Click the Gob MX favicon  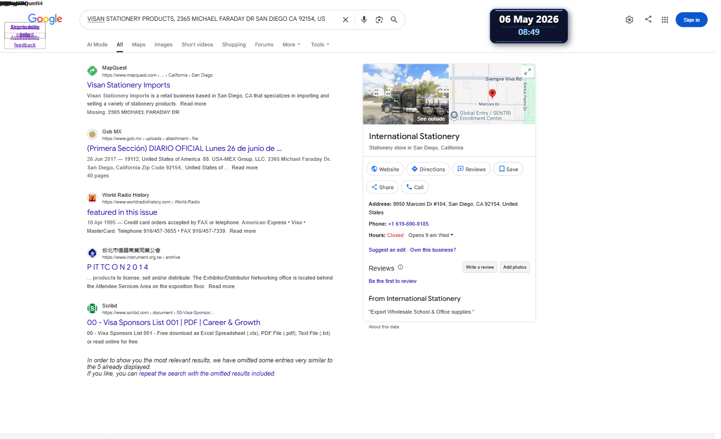coord(92,134)
